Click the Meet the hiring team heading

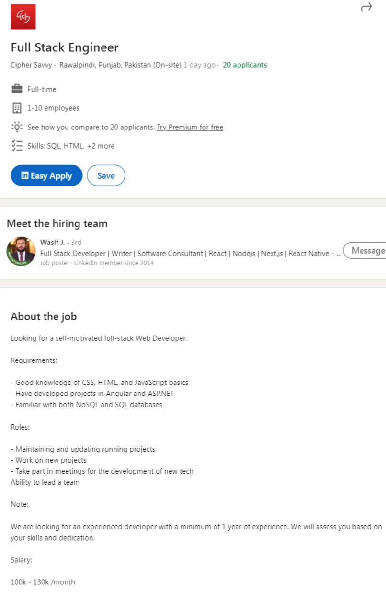tap(57, 223)
